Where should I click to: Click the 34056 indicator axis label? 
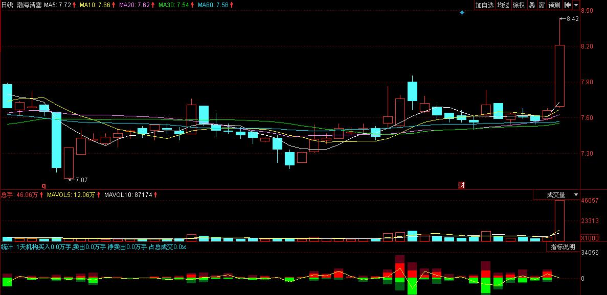(590, 253)
